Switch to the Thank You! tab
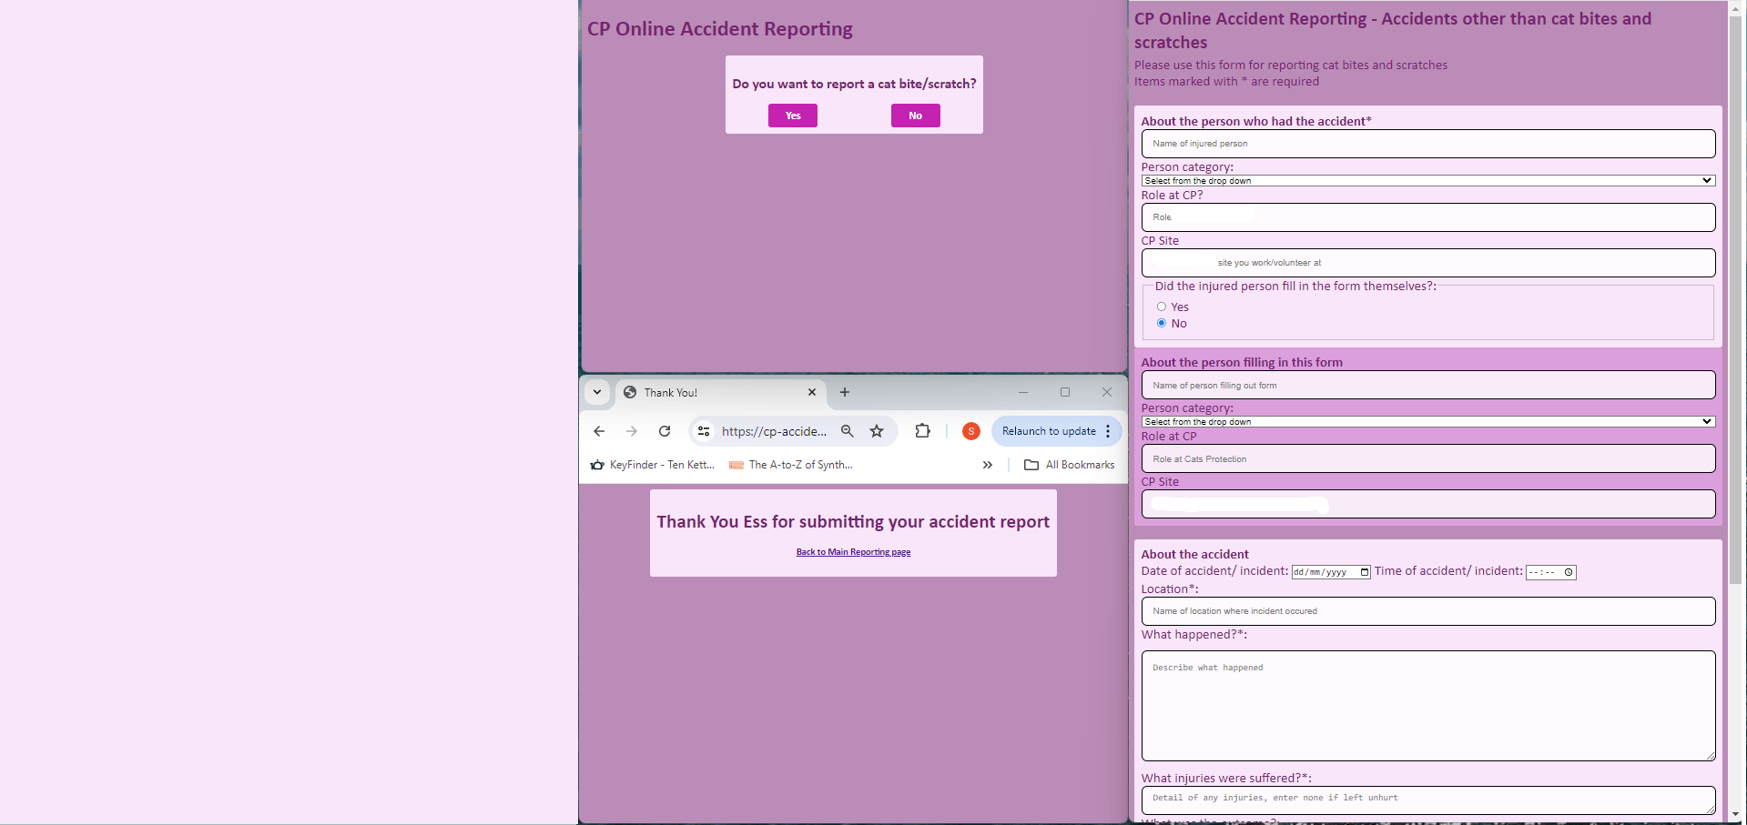1747x825 pixels. (x=710, y=392)
